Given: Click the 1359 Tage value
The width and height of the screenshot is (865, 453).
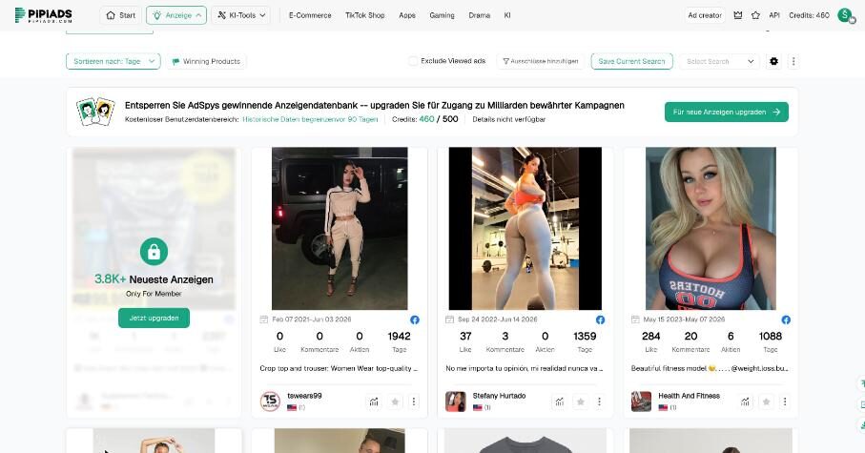Looking at the screenshot, I should click(x=585, y=336).
